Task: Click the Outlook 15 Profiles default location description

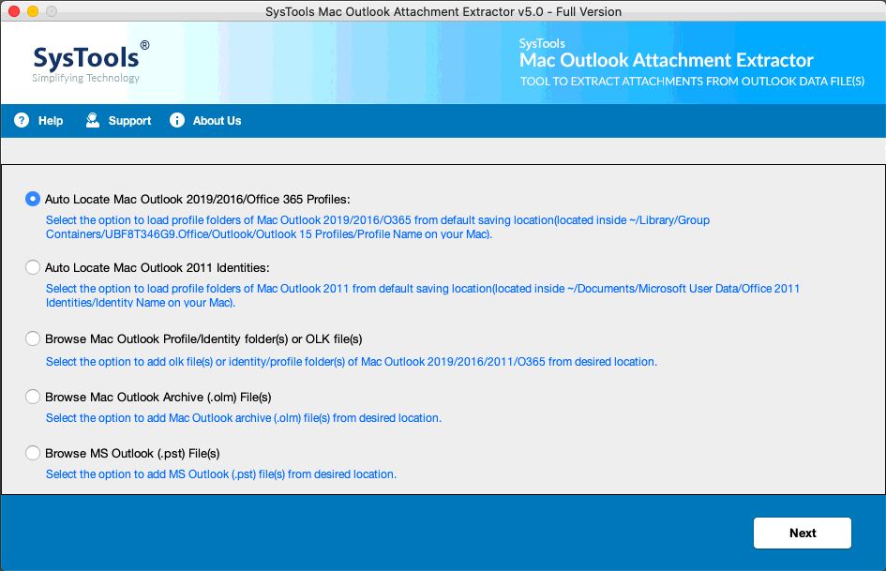Action: pyautogui.click(x=378, y=227)
